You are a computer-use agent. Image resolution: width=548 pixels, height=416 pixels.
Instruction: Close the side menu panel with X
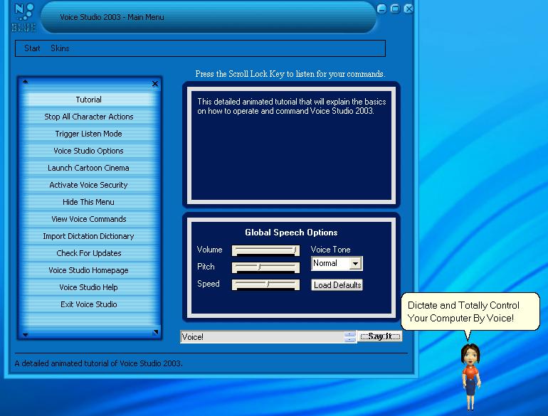click(x=155, y=83)
